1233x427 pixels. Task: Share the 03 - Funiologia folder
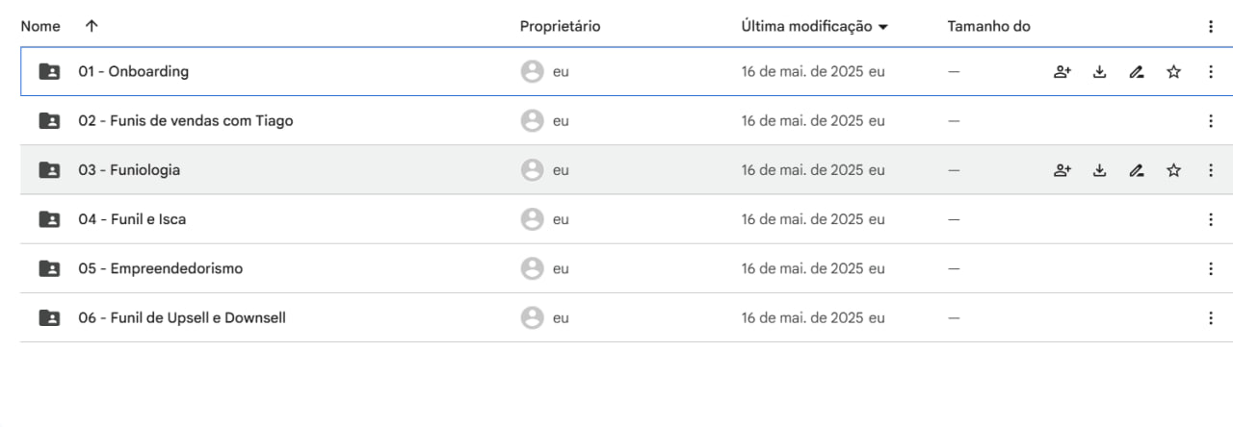coord(1062,170)
